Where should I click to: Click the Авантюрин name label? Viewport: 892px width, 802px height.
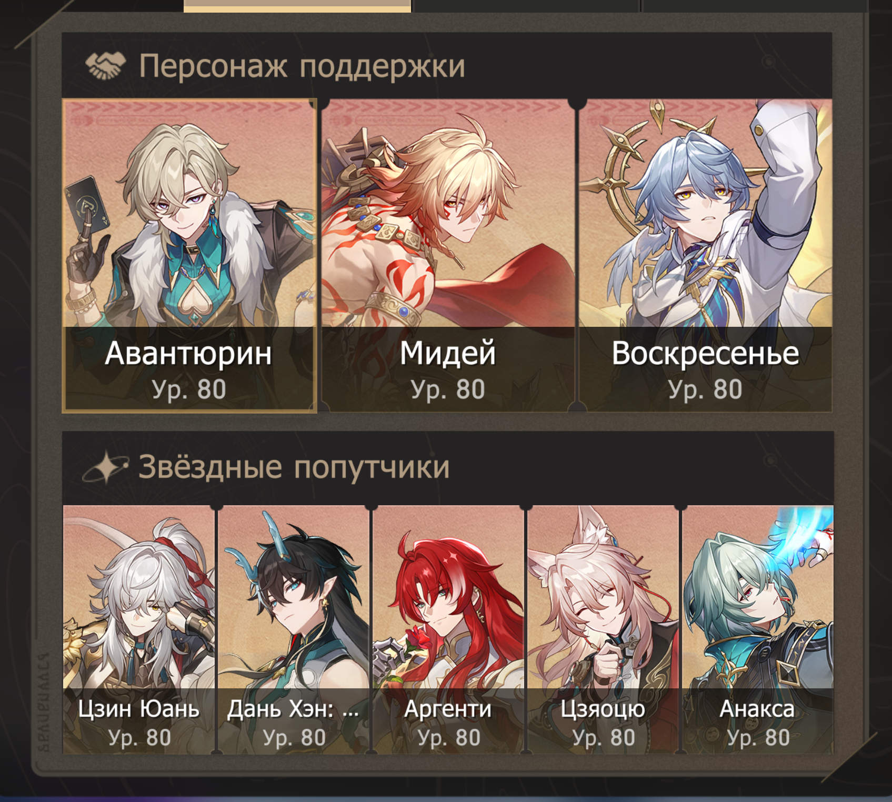[188, 353]
